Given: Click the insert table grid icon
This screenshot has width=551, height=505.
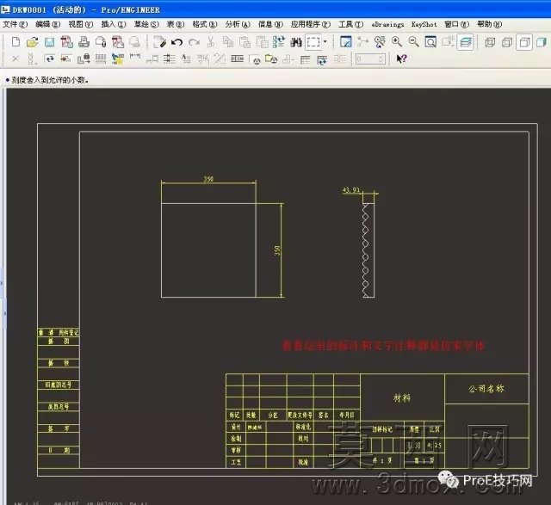Looking at the screenshot, I should pos(305,59).
